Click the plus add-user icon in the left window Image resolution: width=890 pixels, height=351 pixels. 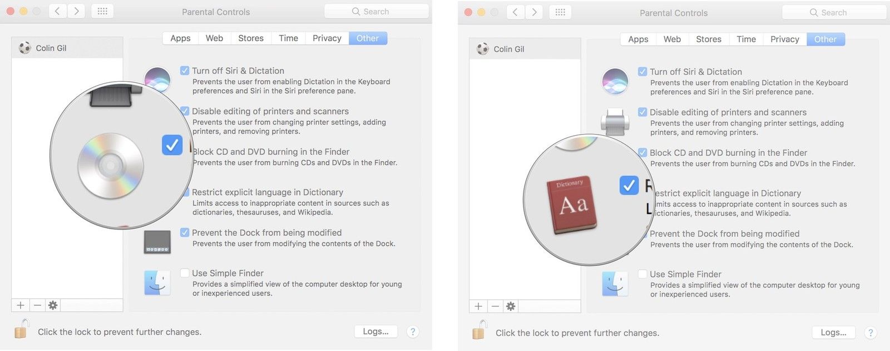21,305
